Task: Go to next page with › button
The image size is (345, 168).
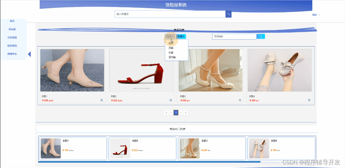Action: pyautogui.click(x=181, y=113)
